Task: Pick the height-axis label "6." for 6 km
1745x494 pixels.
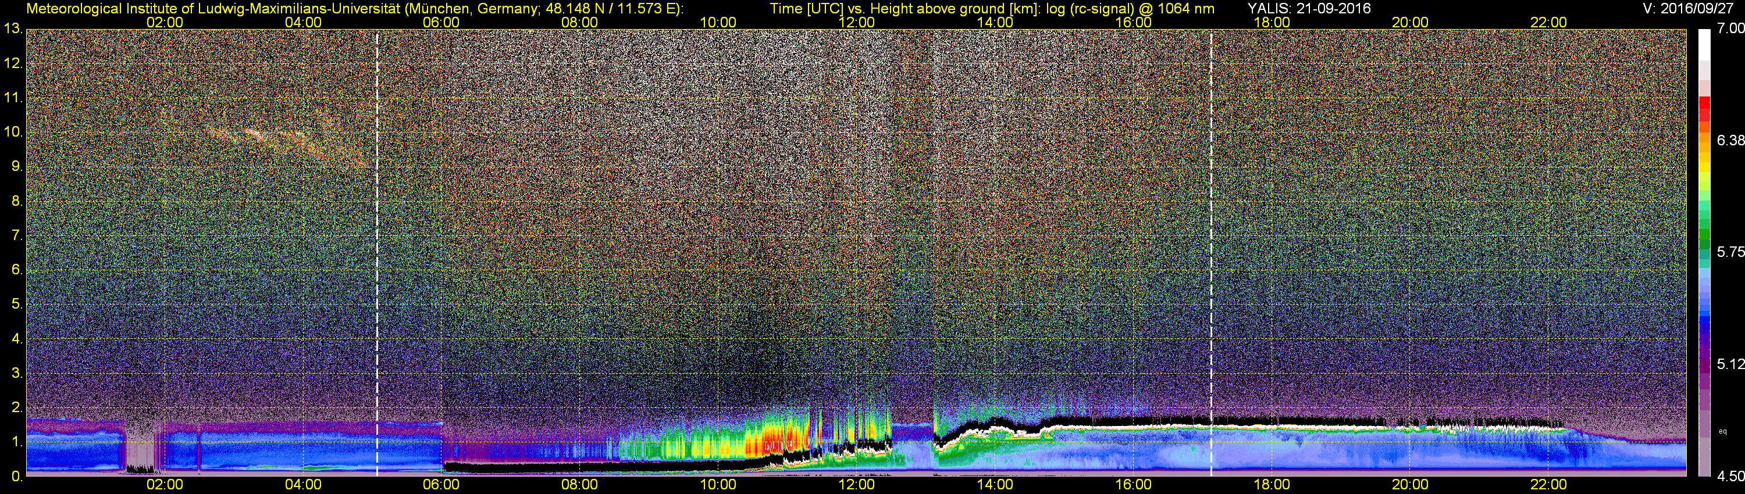Action: pos(17,269)
